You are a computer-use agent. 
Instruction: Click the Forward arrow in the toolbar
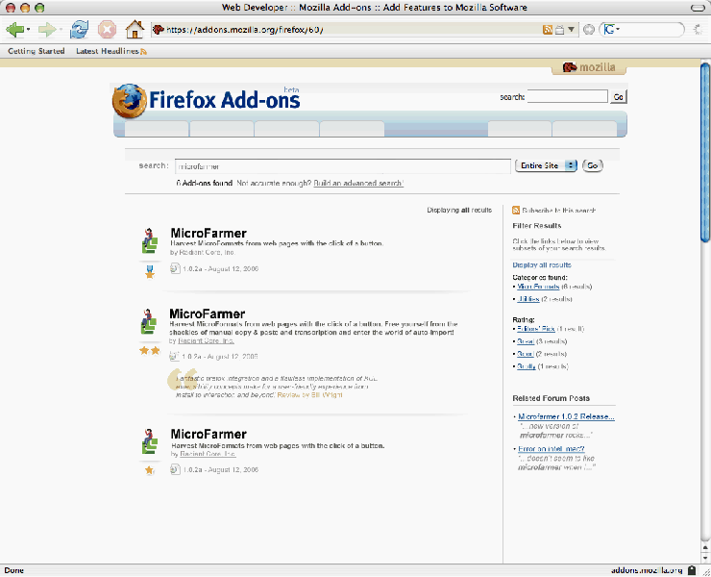pyautogui.click(x=47, y=30)
